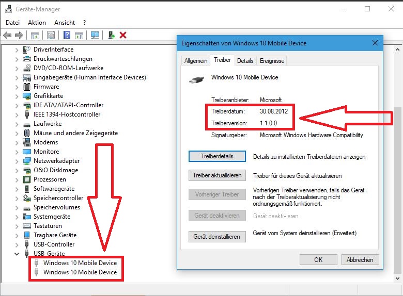Click the DVD/CD-ROM-Laufwerke disc icon

(27, 68)
